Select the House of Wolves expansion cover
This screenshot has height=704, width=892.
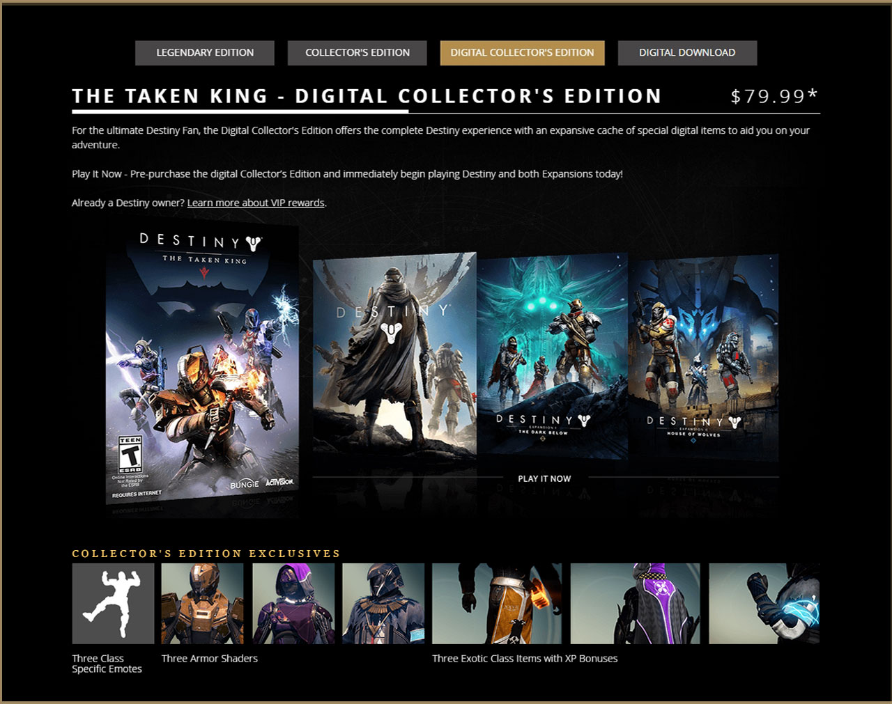[x=703, y=357]
